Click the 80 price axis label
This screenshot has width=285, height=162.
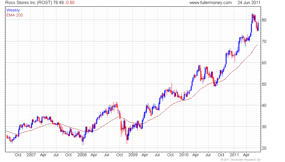tap(264, 20)
